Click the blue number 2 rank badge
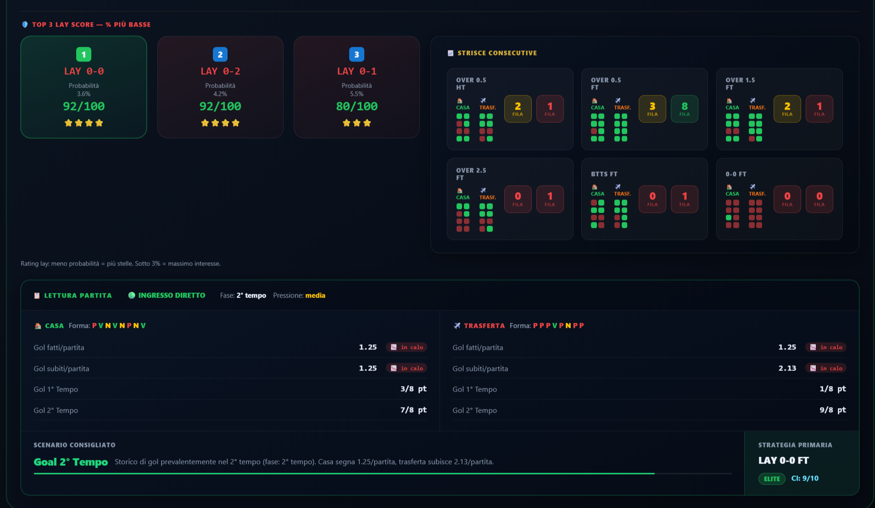Viewport: 875px width, 508px height. (220, 55)
